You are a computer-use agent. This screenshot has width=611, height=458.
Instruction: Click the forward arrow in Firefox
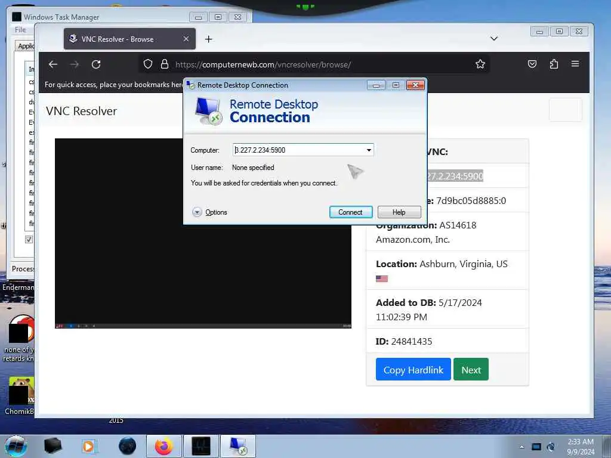tap(75, 64)
